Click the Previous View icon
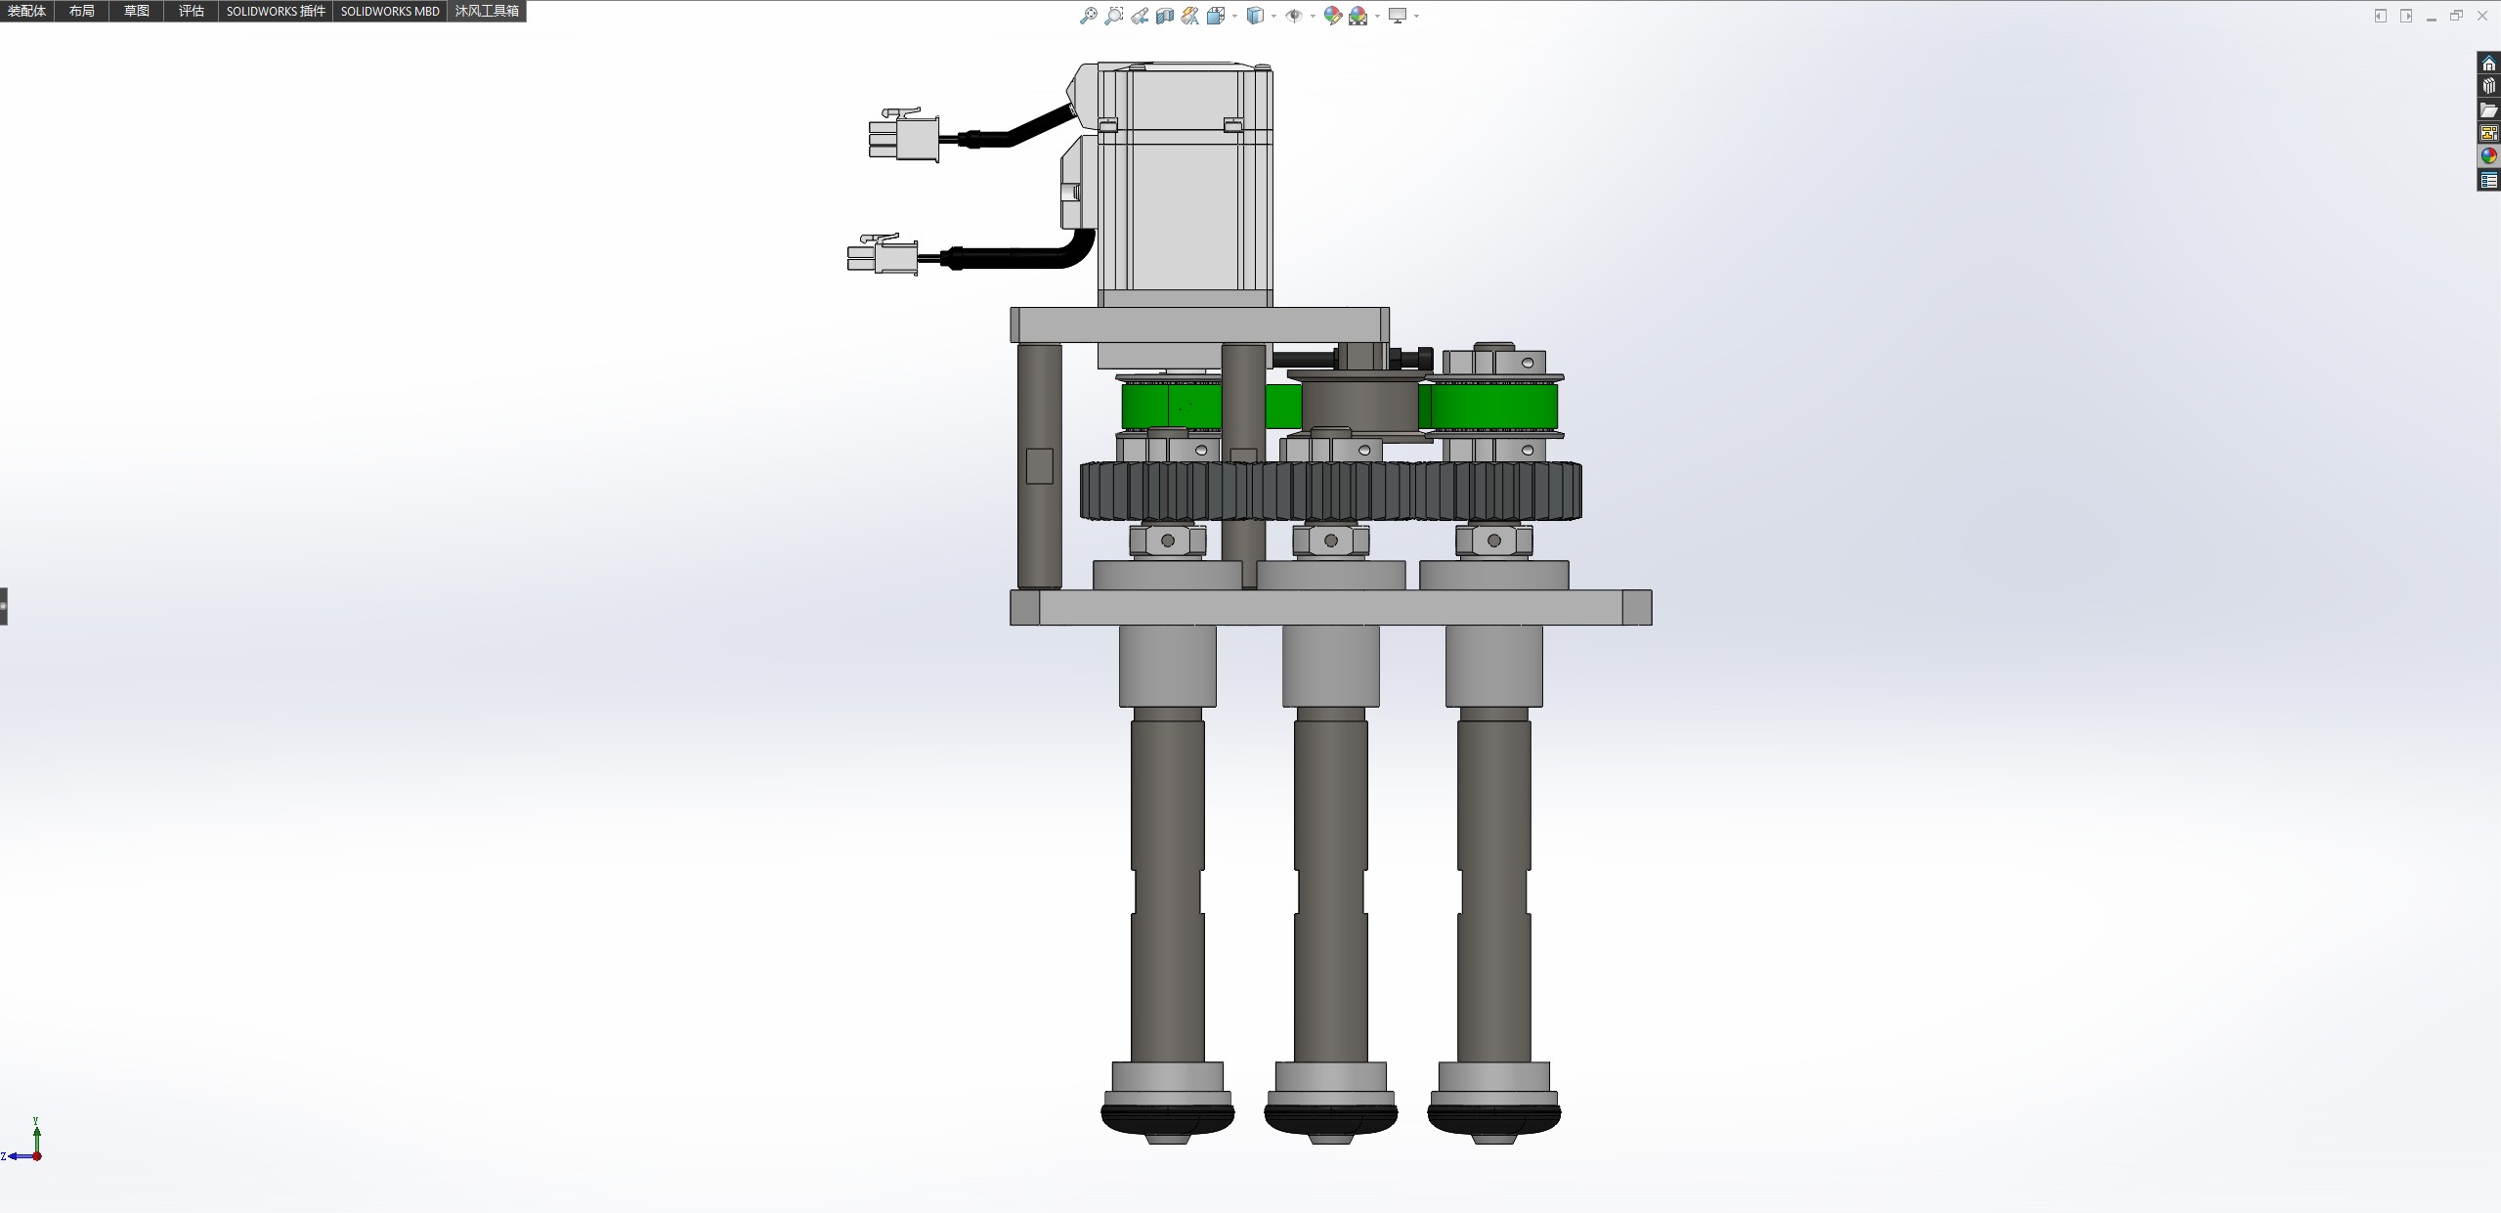 click(x=1140, y=16)
